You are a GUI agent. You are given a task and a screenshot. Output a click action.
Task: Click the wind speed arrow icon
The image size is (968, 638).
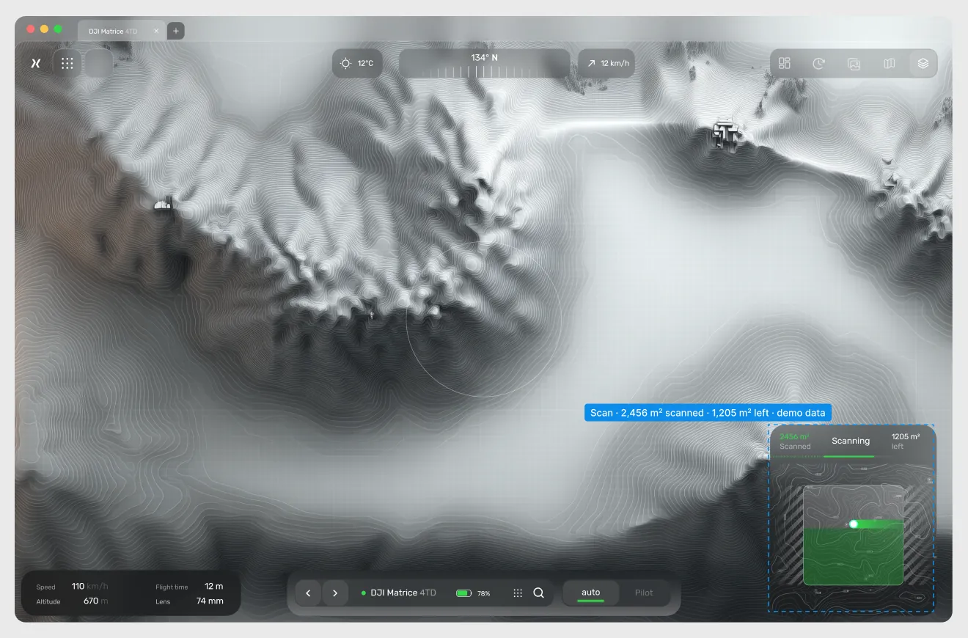point(591,64)
